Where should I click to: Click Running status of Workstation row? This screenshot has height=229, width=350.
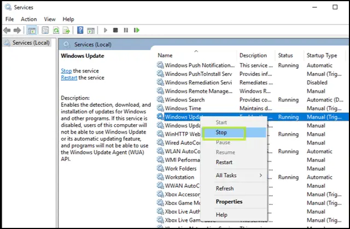(288, 177)
